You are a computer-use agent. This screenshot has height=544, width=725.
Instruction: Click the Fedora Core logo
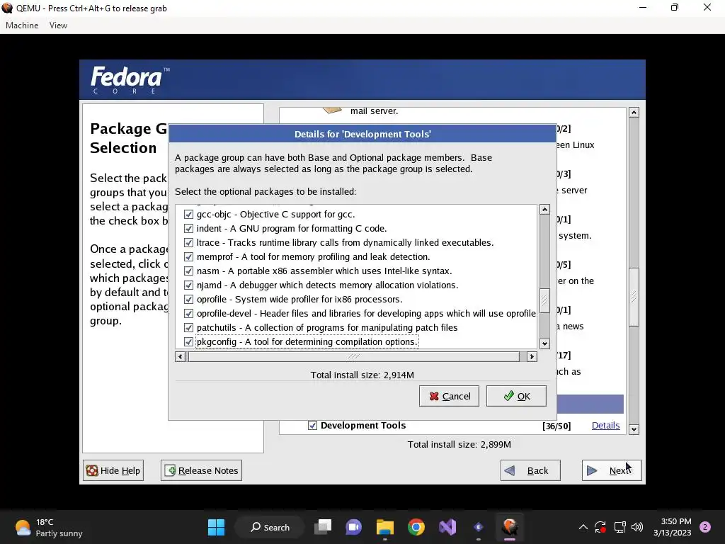[130, 79]
